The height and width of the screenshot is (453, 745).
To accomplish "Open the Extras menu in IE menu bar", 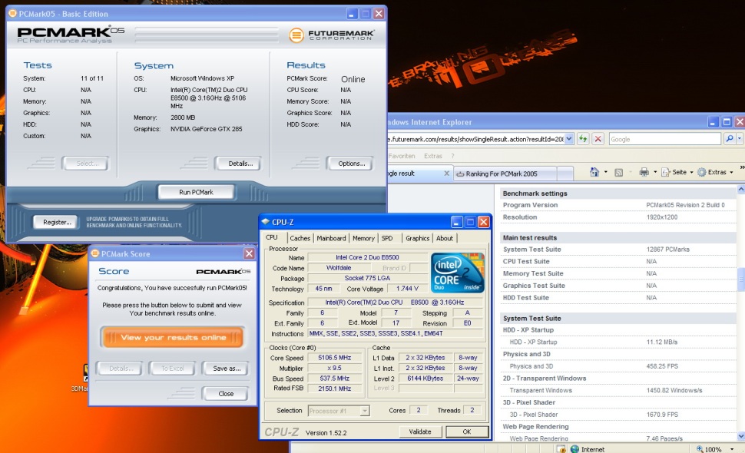I will click(x=433, y=156).
